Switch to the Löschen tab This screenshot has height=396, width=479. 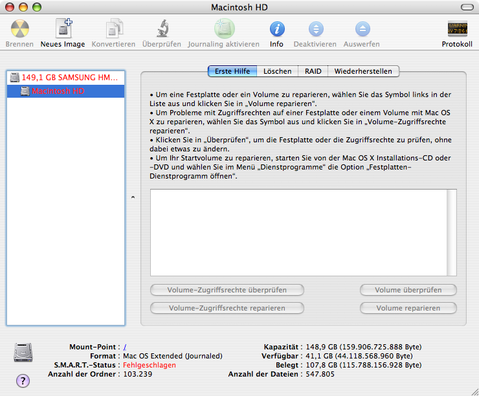pos(278,71)
